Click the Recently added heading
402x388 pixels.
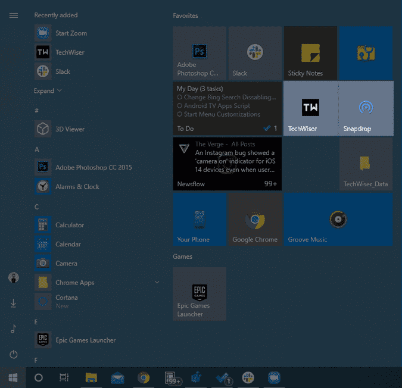56,15
